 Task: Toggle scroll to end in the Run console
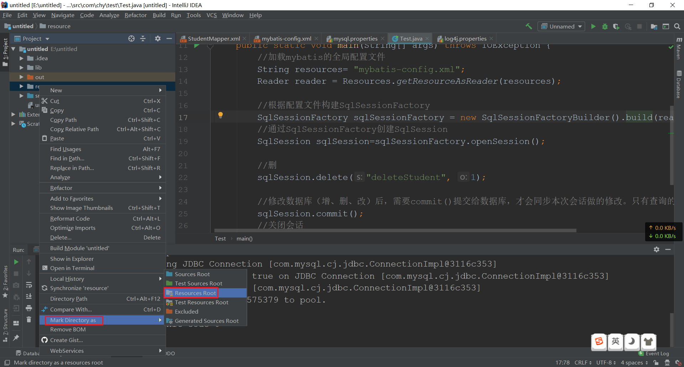[x=29, y=296]
